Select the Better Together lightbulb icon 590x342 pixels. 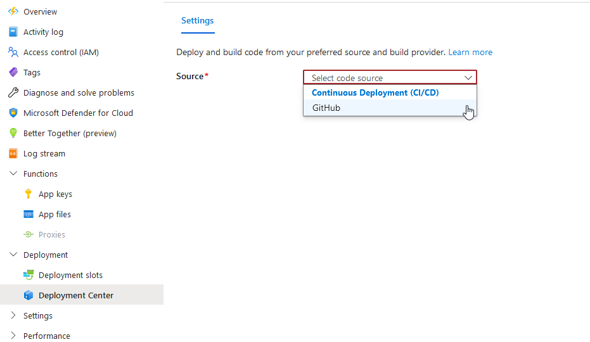[13, 133]
